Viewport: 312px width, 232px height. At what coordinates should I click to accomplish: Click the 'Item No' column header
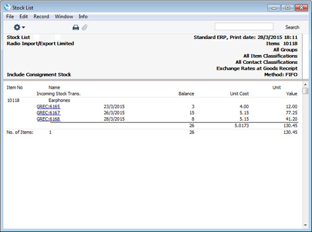click(x=15, y=88)
